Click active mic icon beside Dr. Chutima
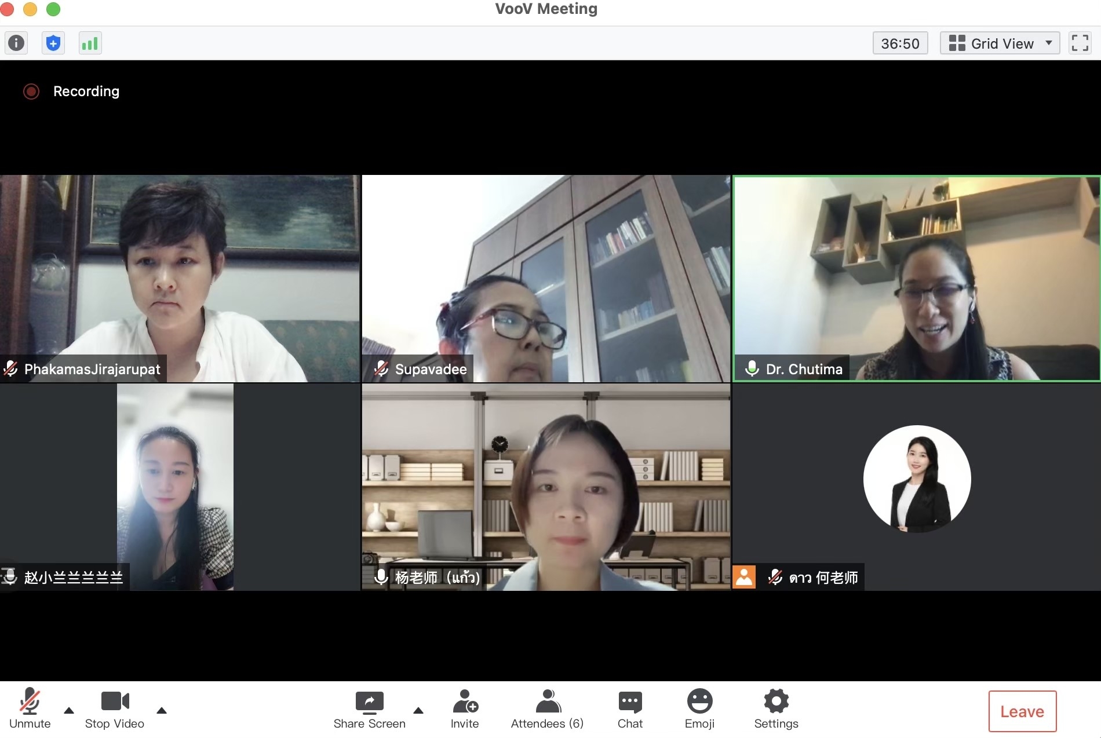The image size is (1101, 738). click(x=752, y=368)
